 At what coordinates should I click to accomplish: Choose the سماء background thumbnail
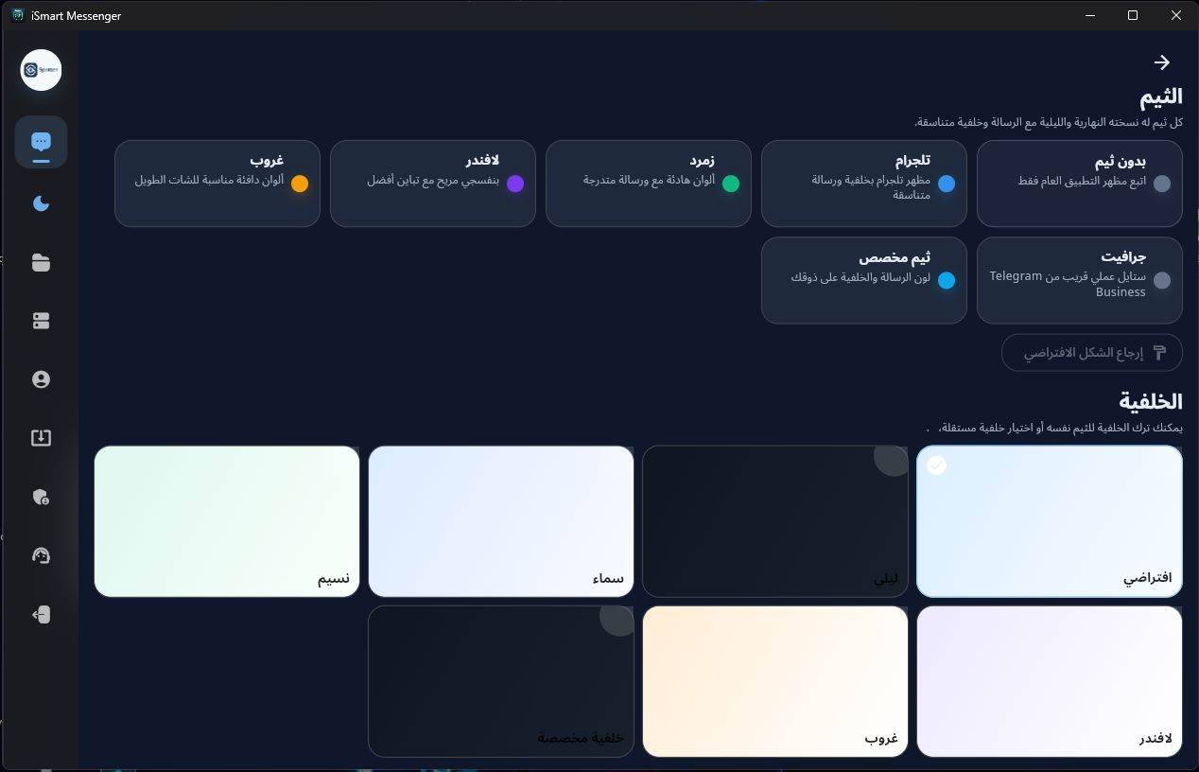point(501,521)
